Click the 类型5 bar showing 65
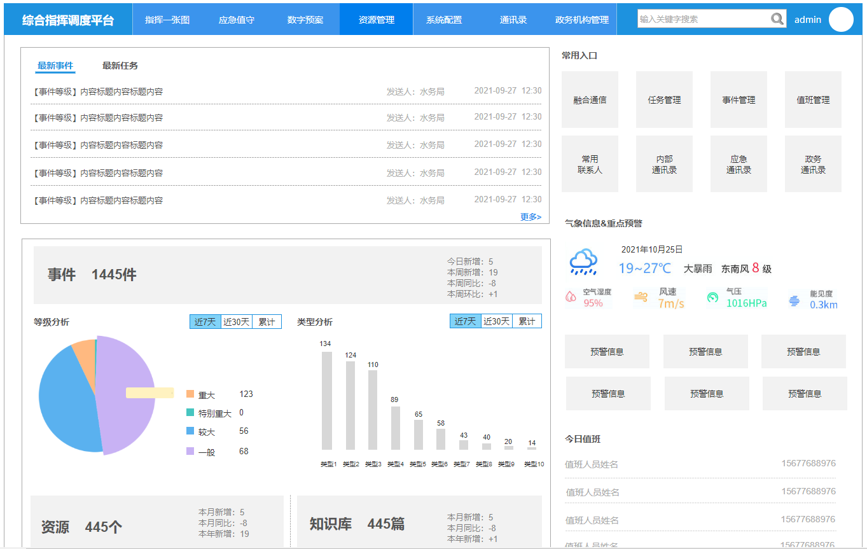This screenshot has width=867, height=549. 419,434
